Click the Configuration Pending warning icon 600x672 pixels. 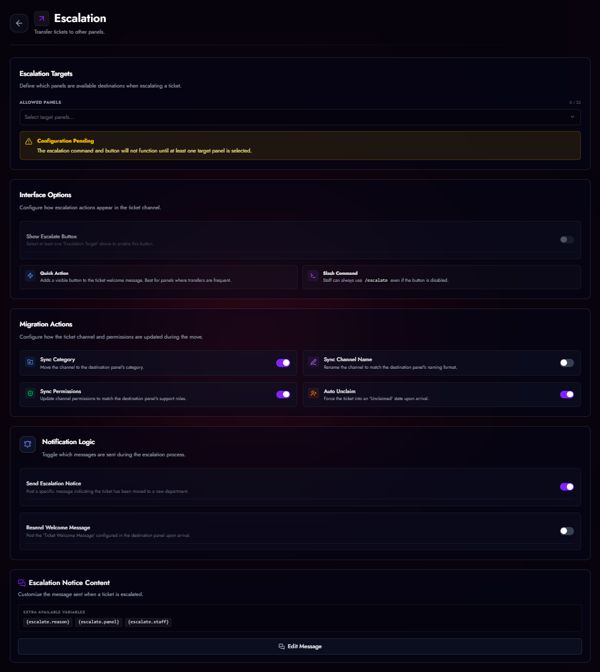[27, 140]
